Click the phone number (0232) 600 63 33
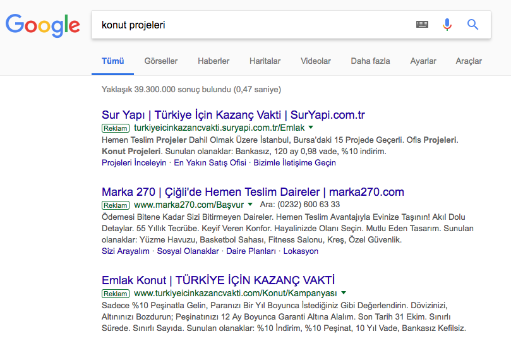 pyautogui.click(x=308, y=205)
